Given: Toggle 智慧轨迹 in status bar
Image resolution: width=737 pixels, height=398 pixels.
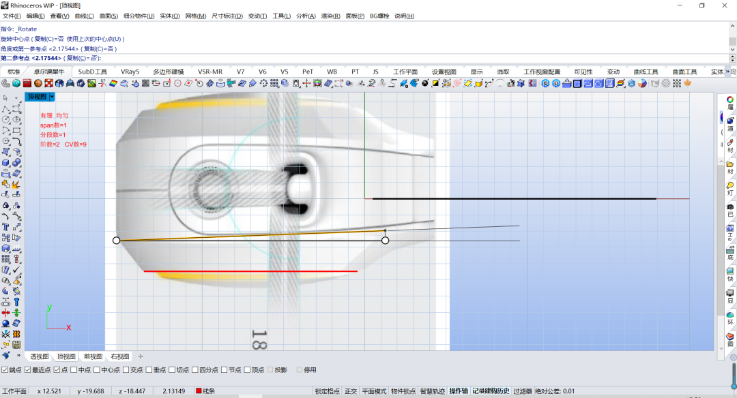Looking at the screenshot, I should (x=433, y=391).
